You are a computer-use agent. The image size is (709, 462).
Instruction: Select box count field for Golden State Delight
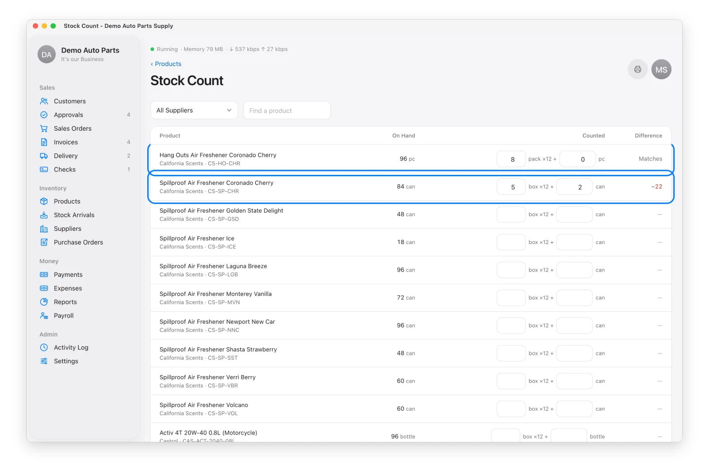[x=511, y=214]
